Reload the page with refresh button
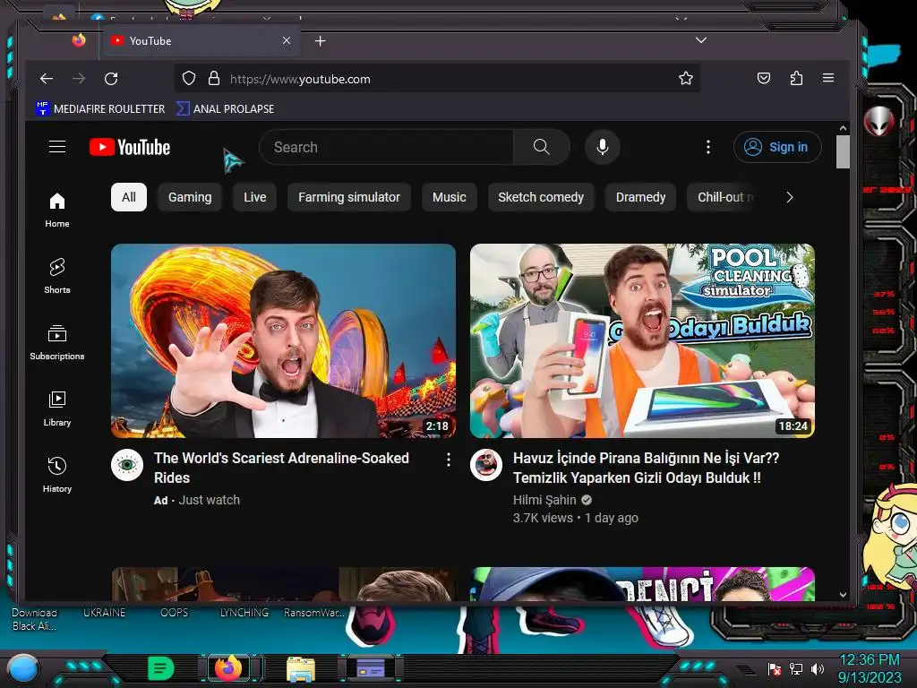The image size is (917, 688). coord(111,79)
